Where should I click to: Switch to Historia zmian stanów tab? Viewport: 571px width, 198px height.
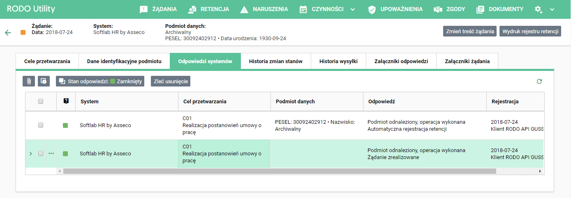pos(275,61)
